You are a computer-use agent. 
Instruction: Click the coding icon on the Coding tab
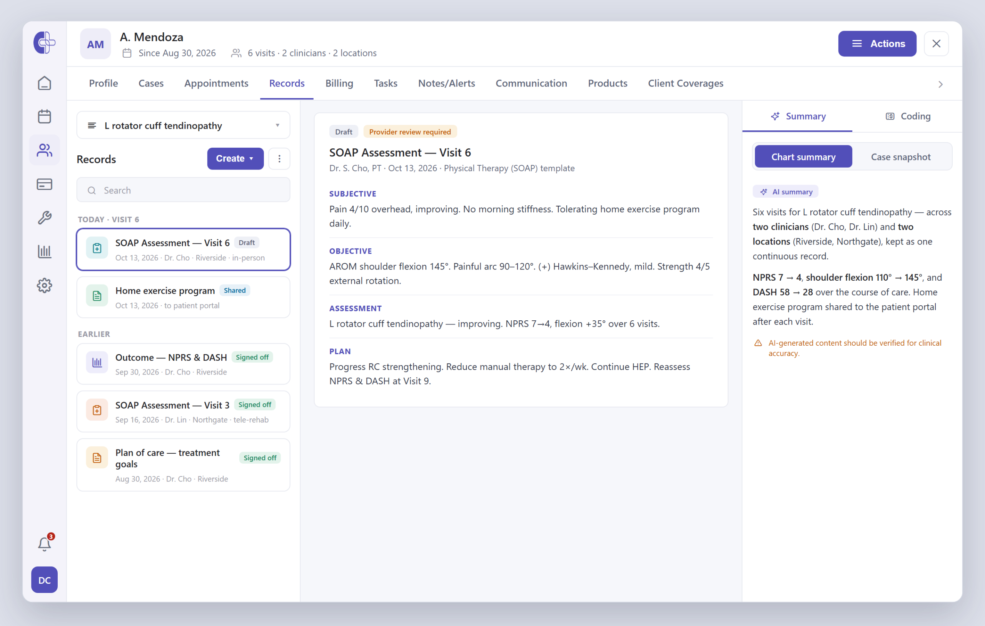click(890, 117)
